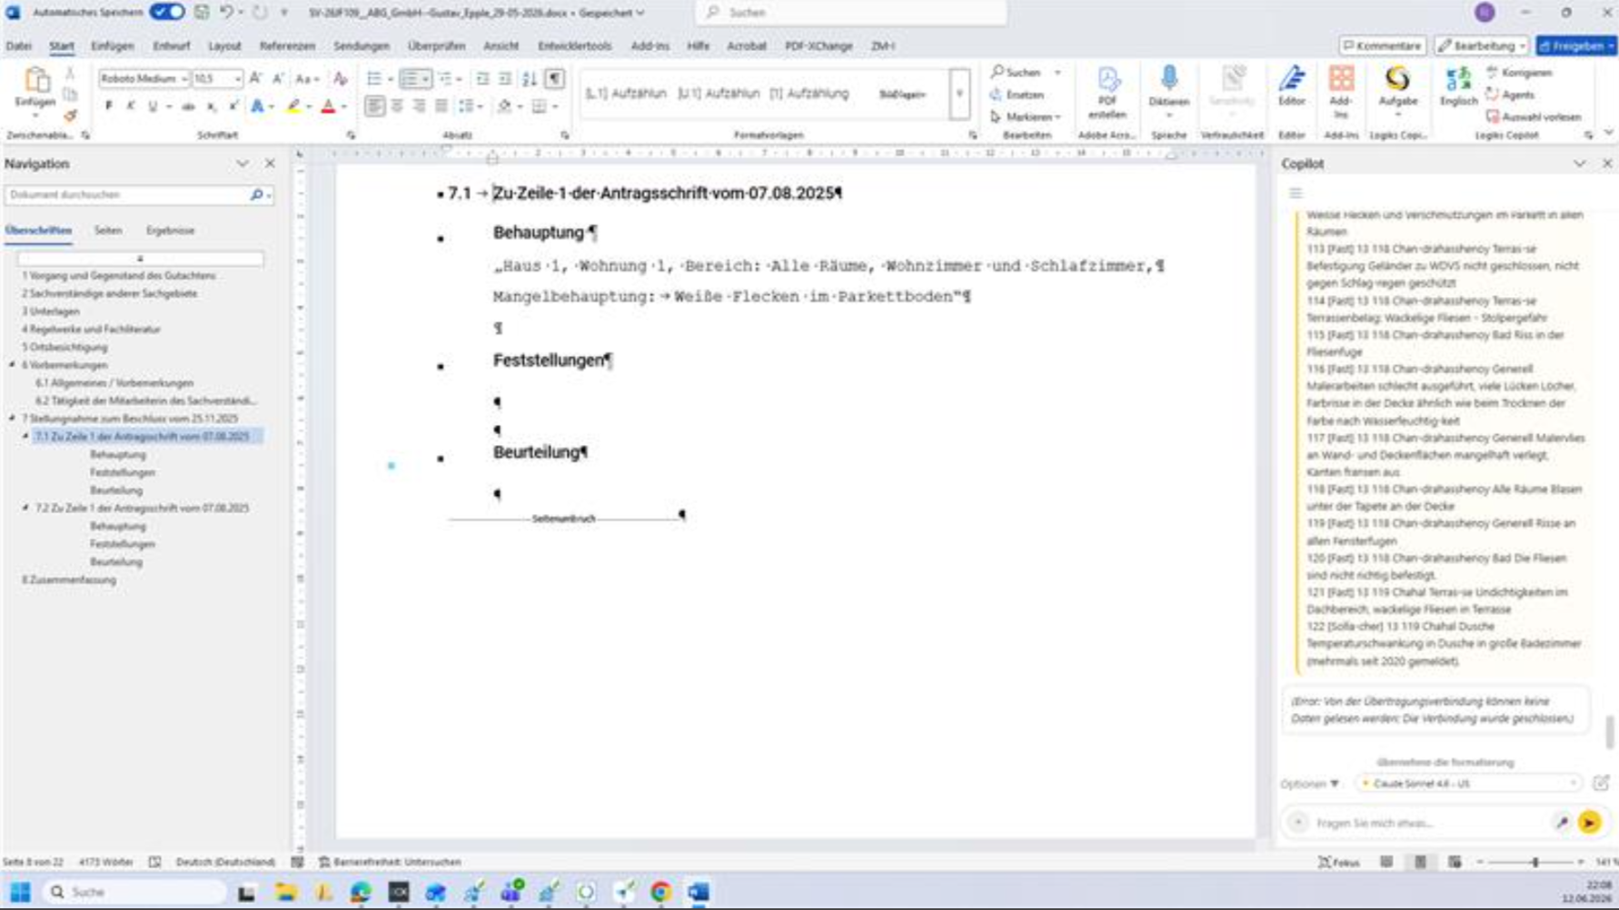This screenshot has width=1619, height=910.
Task: Click the Dokument durchsuchen search field
Action: click(x=127, y=195)
